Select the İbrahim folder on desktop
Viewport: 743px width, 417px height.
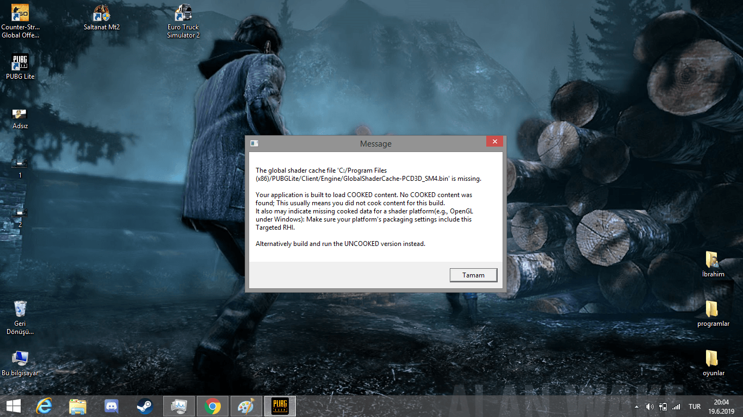coord(713,264)
